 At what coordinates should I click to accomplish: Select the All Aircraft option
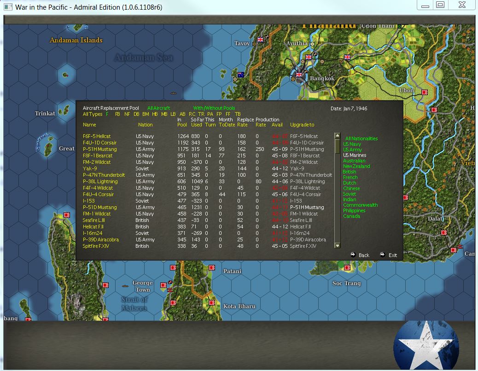pyautogui.click(x=158, y=108)
